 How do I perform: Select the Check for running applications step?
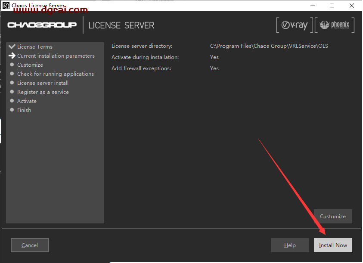55,74
